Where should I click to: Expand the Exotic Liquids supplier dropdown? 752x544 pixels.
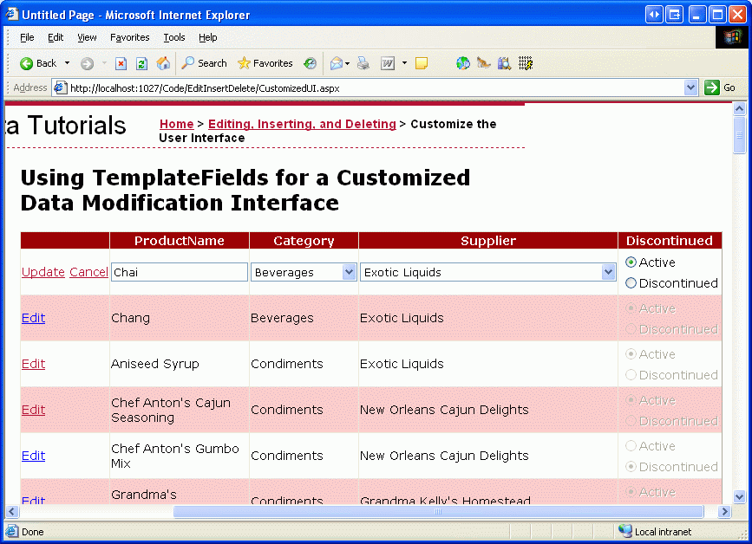click(x=608, y=272)
